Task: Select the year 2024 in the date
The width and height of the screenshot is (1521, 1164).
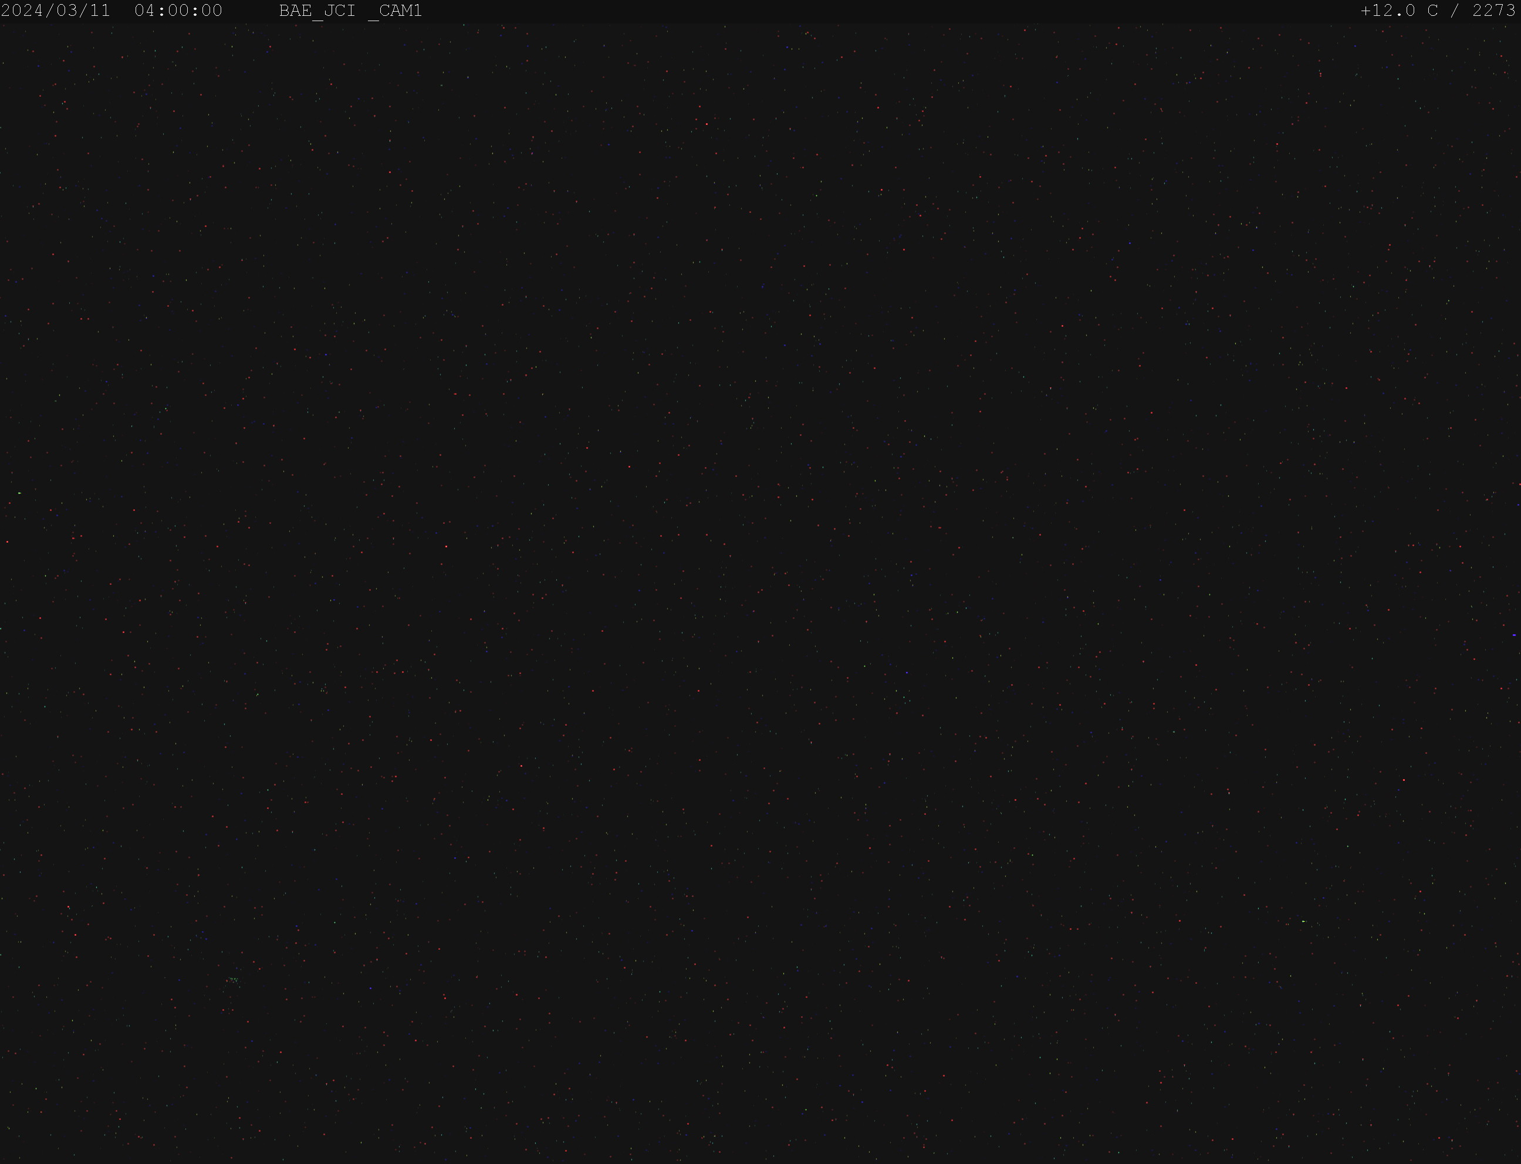Action: [x=22, y=11]
